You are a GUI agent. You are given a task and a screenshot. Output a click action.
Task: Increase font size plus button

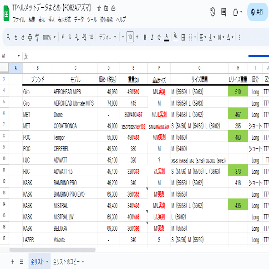tap(137, 37)
